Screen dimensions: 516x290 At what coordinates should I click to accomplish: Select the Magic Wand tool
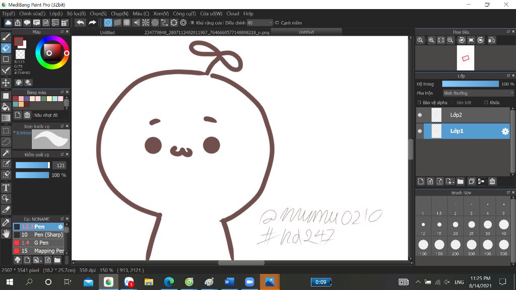(x=6, y=153)
